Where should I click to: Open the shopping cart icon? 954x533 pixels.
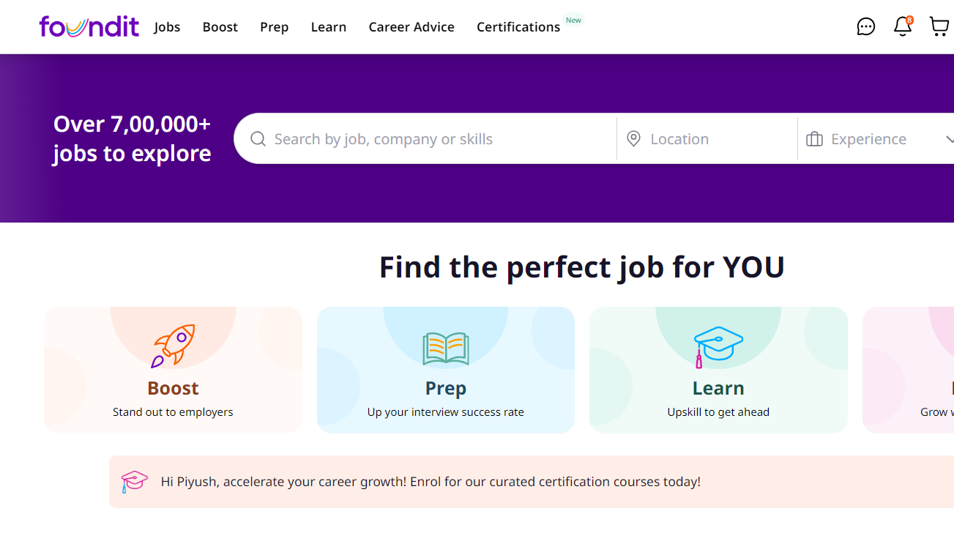(939, 27)
